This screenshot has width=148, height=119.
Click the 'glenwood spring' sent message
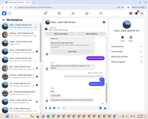[96, 84]
